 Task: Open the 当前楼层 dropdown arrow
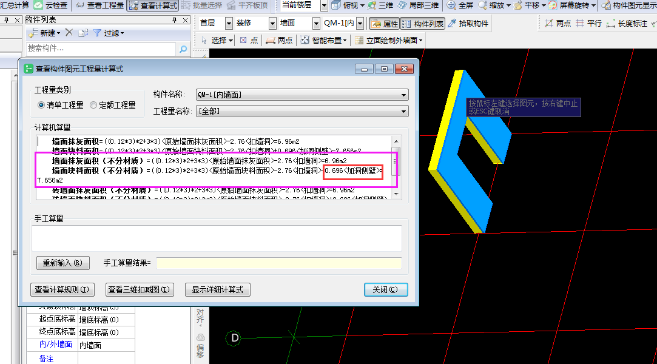pyautogui.click(x=324, y=6)
